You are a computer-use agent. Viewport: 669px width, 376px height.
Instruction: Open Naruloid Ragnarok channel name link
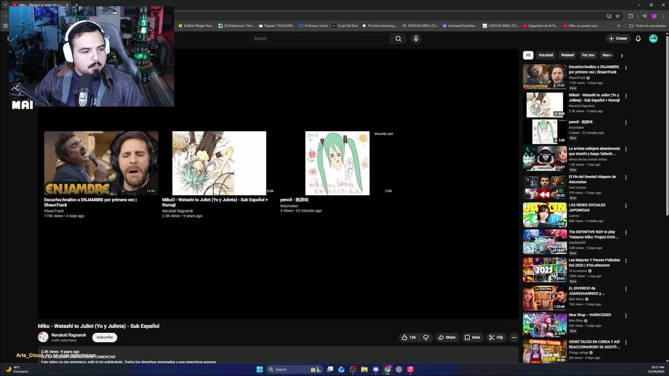tap(68, 335)
